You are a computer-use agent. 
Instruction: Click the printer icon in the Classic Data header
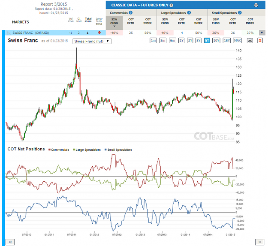click(256, 5)
